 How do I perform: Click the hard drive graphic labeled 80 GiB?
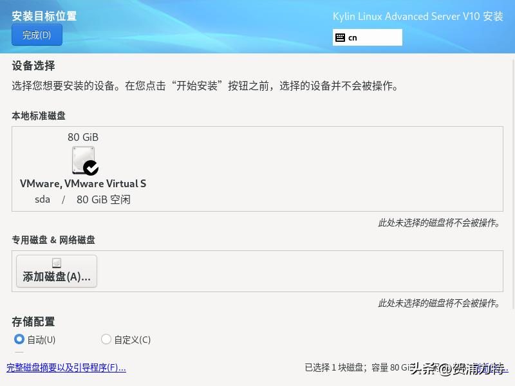[83, 160]
